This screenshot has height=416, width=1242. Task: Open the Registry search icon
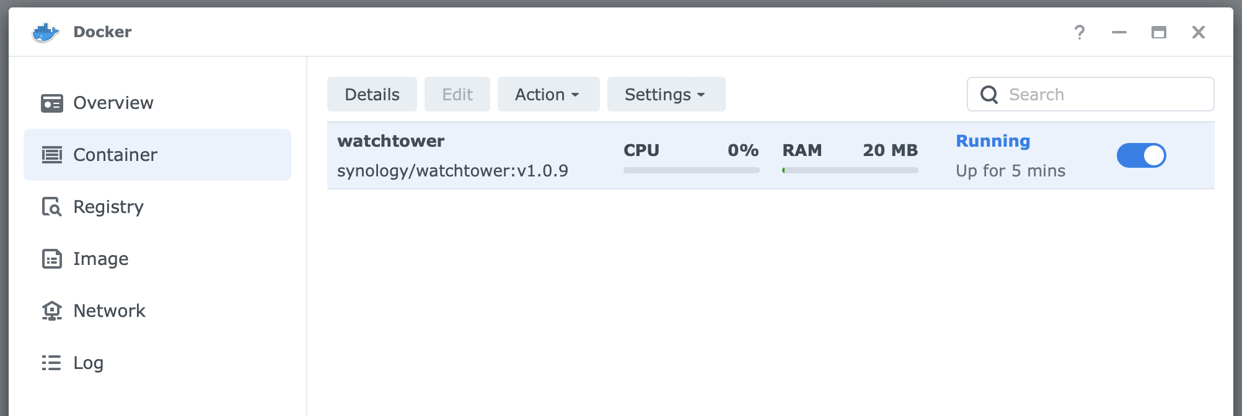tap(52, 207)
